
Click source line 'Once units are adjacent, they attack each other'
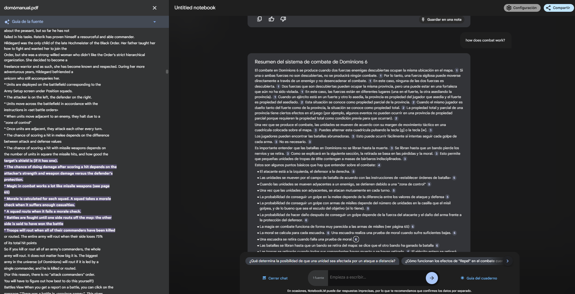pyautogui.click(x=53, y=129)
